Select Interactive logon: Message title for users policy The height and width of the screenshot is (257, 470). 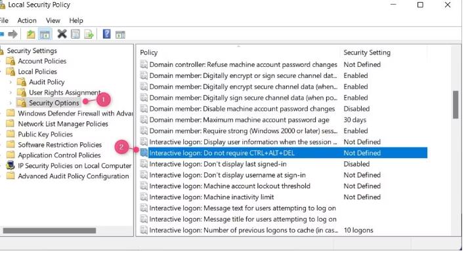(243, 219)
